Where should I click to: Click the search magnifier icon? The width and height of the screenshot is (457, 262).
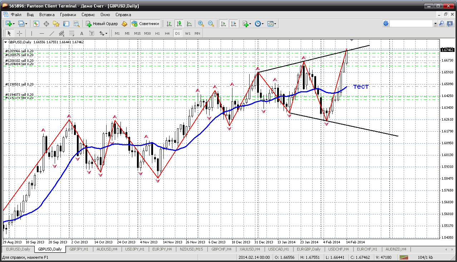[x=441, y=23]
